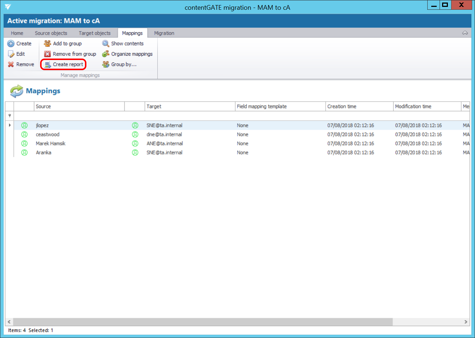Screen dimensions: 475x338
Task: Go to the Home tab
Action: click(17, 33)
